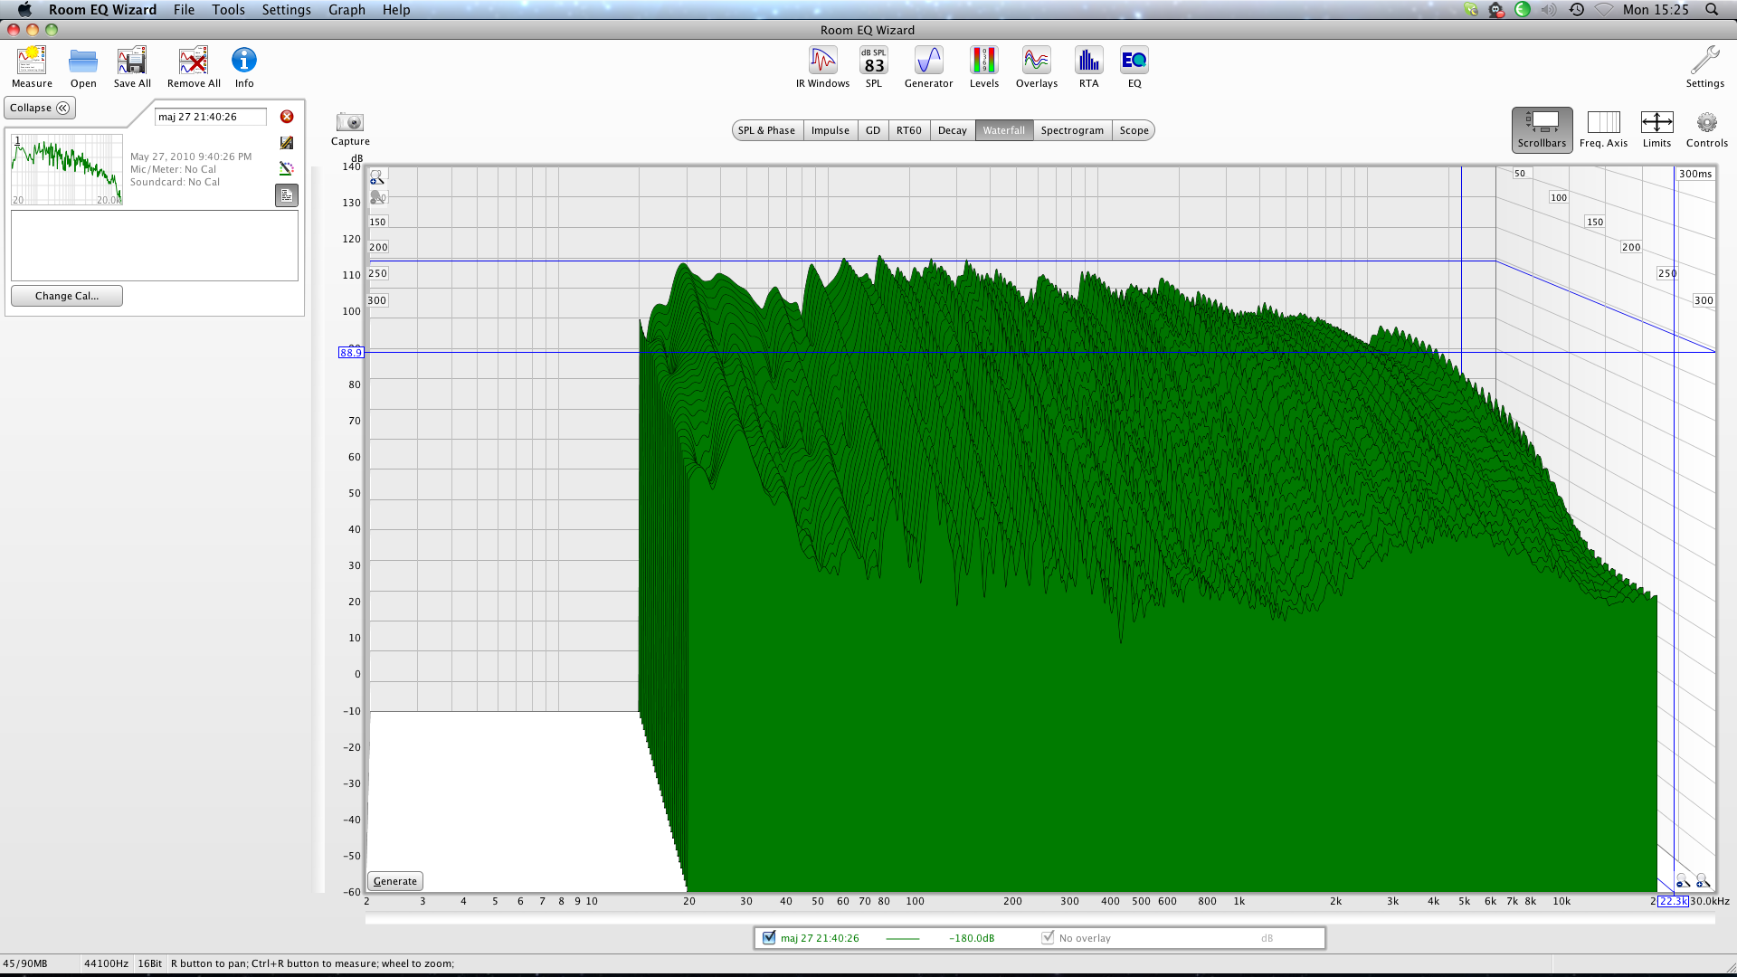Toggle the No overlay checkbox
Viewport: 1737px width, 977px height.
pos(1048,938)
